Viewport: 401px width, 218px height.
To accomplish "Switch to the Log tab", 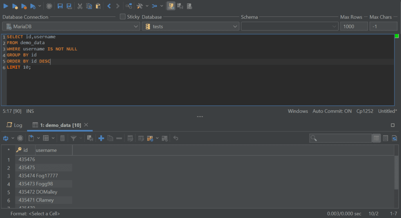I will coord(14,125).
